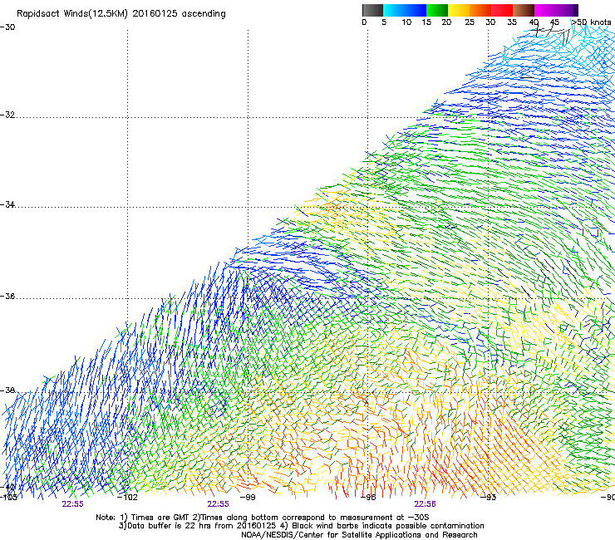Click the purple '22:55' time label near -99
The height and width of the screenshot is (540, 615).
coord(218,504)
